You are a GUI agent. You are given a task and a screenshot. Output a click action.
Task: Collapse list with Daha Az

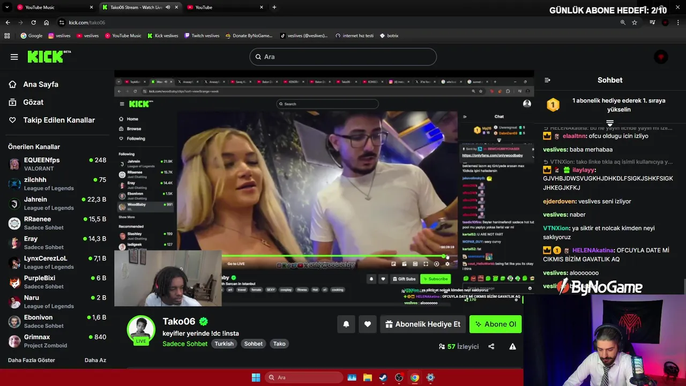(x=95, y=360)
